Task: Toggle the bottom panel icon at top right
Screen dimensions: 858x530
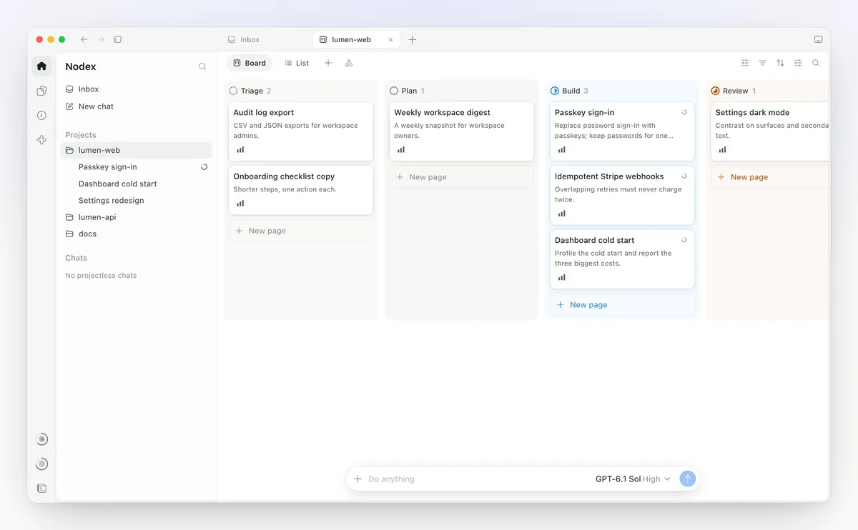Action: pos(818,39)
